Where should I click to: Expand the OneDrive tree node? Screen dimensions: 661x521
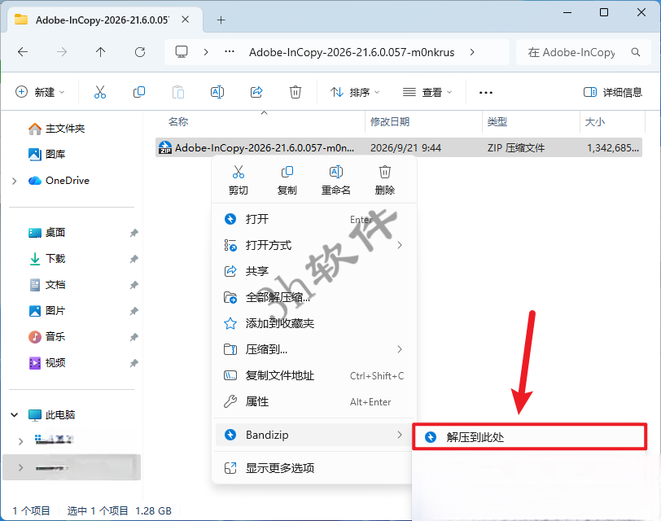point(15,181)
